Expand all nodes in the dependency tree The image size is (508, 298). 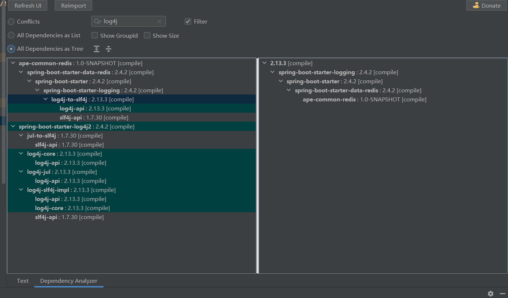click(97, 49)
